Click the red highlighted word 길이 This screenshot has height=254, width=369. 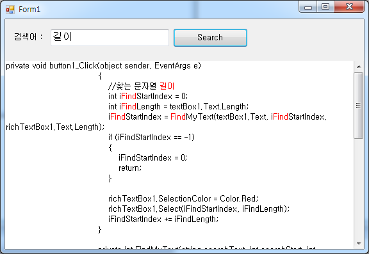click(167, 86)
